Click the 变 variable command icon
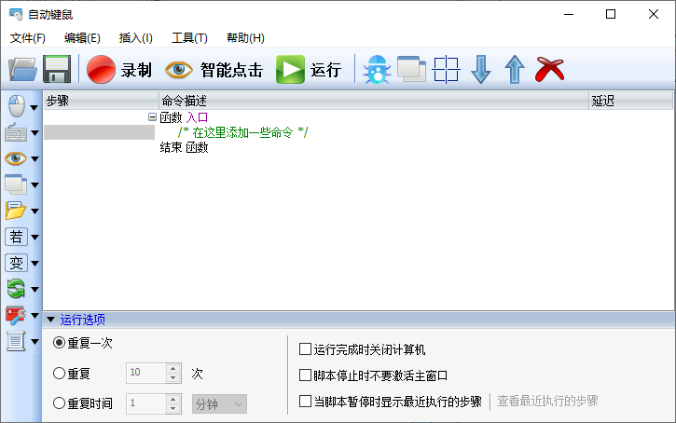The image size is (676, 423). coord(16,263)
